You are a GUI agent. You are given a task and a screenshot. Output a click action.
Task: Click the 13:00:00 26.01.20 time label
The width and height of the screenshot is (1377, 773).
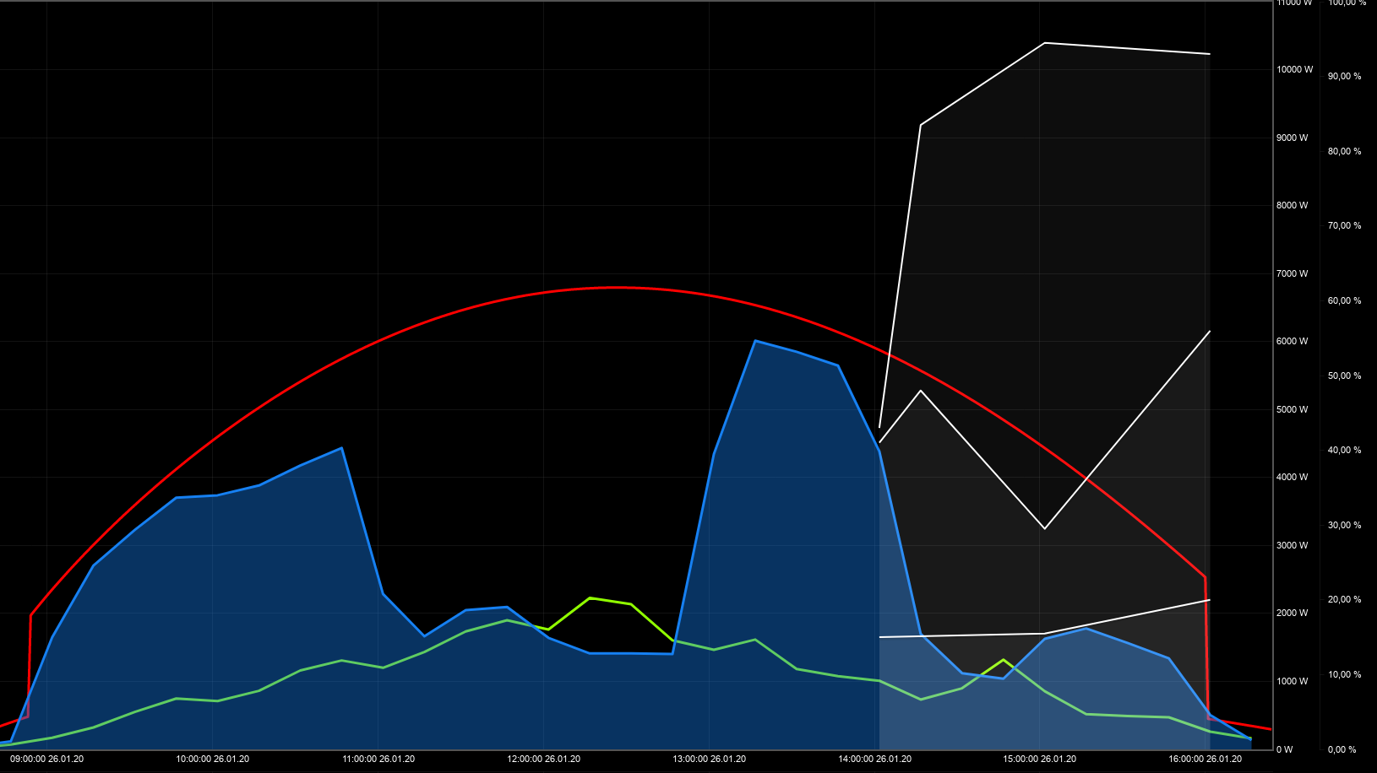click(709, 759)
